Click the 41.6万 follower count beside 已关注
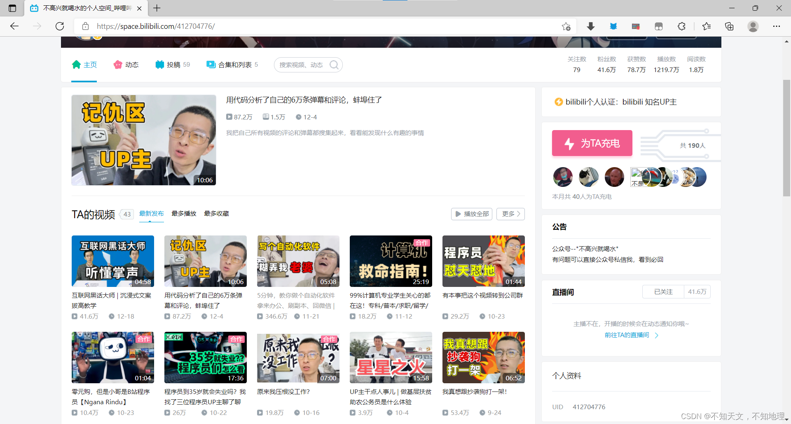The width and height of the screenshot is (791, 424). (697, 292)
